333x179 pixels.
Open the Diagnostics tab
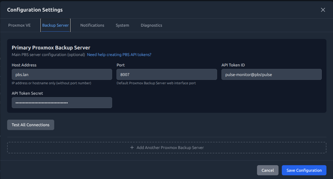pyautogui.click(x=151, y=25)
